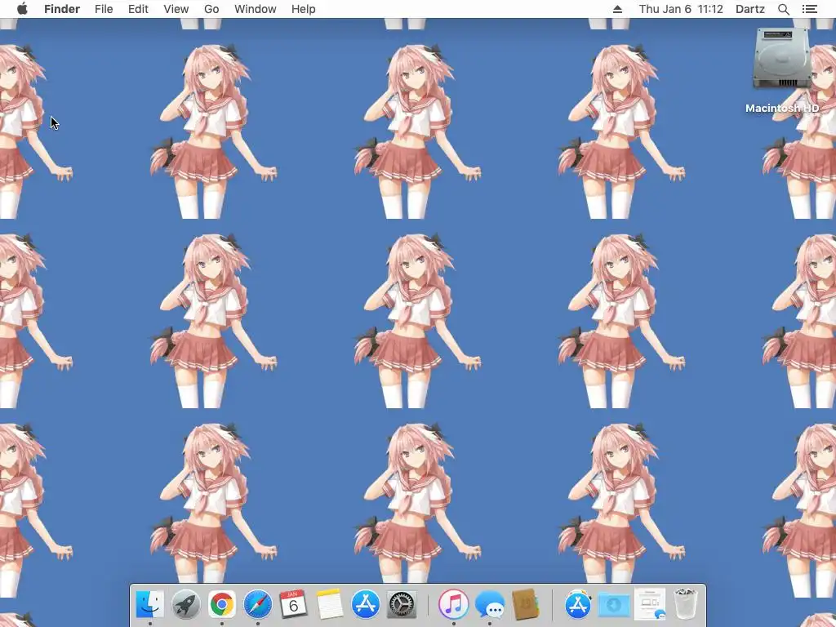Open the Trash in the Dock

[686, 605]
